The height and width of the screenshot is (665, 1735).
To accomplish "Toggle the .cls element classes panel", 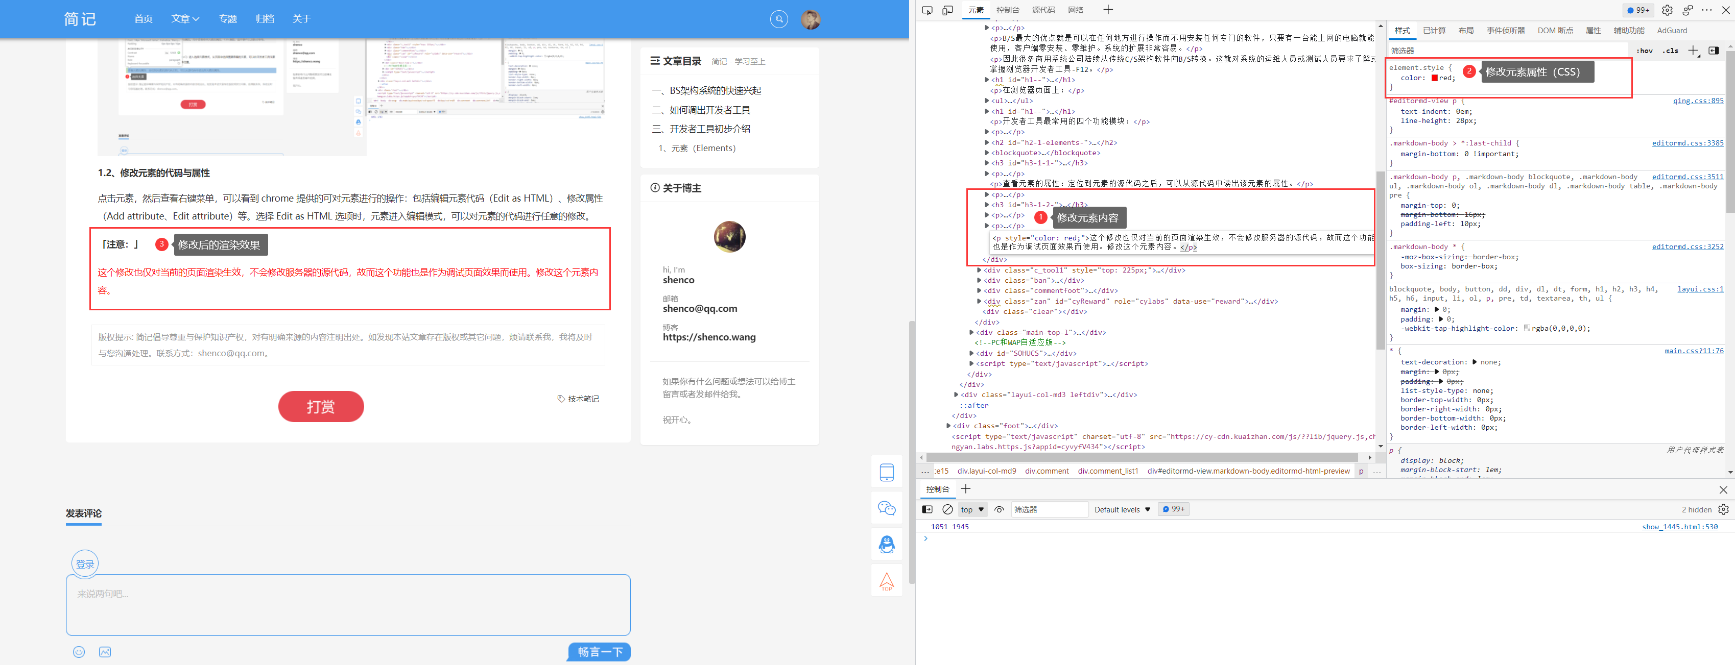I will click(x=1670, y=51).
